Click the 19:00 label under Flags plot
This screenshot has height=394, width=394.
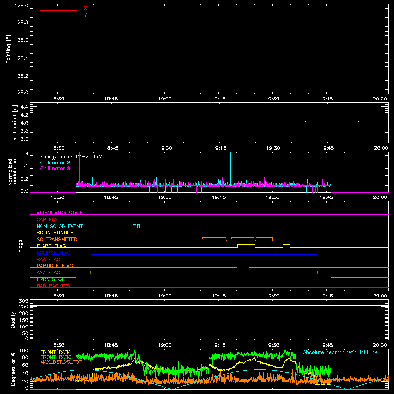click(x=165, y=296)
